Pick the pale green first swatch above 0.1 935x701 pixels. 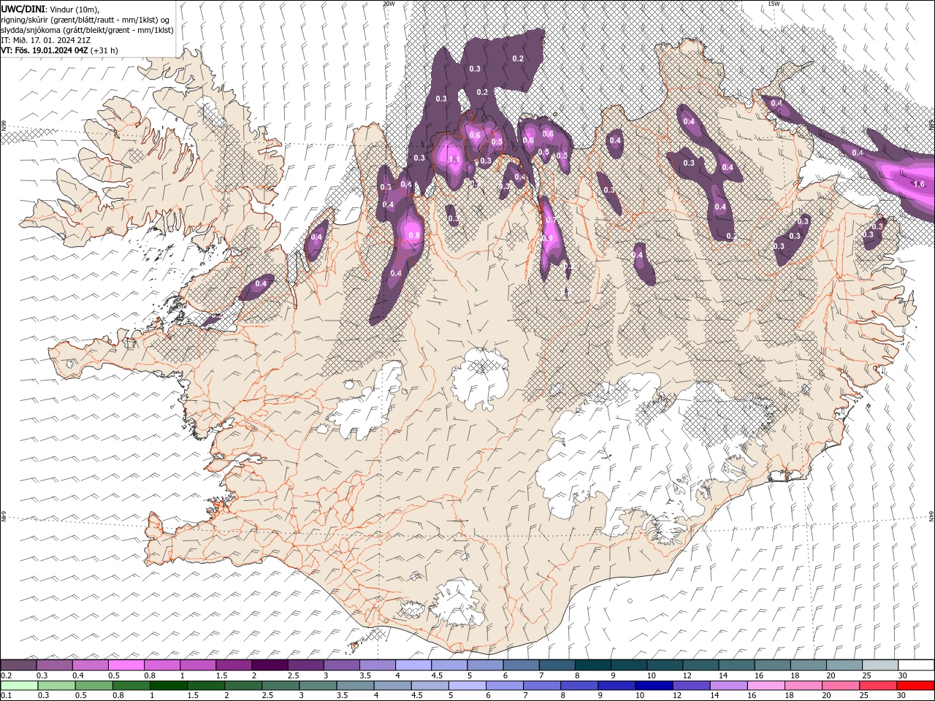pyautogui.click(x=20, y=686)
